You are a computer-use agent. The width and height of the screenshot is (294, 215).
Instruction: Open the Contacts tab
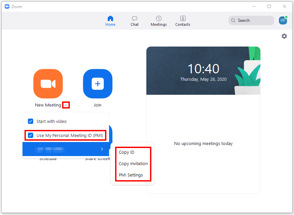(183, 21)
